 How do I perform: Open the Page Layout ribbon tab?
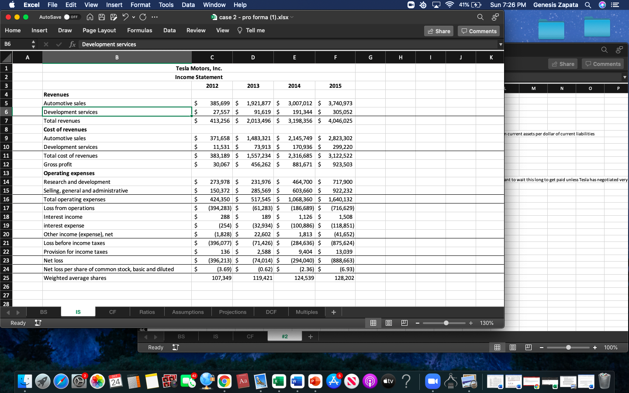[99, 30]
